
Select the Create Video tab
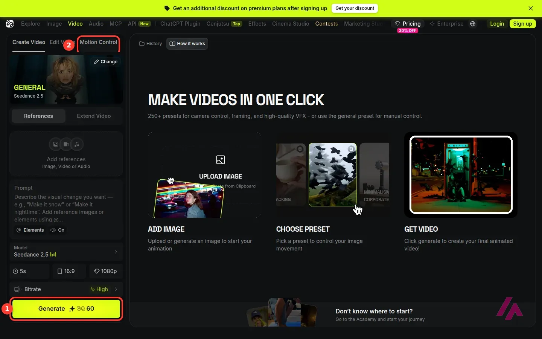29,43
